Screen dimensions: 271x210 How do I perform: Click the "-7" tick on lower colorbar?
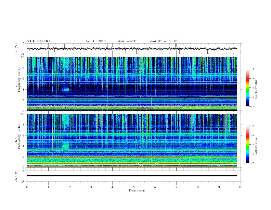(252, 163)
